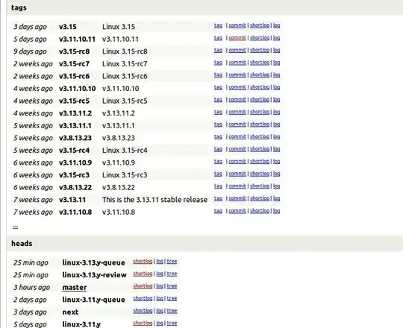403x328 pixels.
Task: Open Linux 3.15-rc5 description link
Action: [125, 101]
